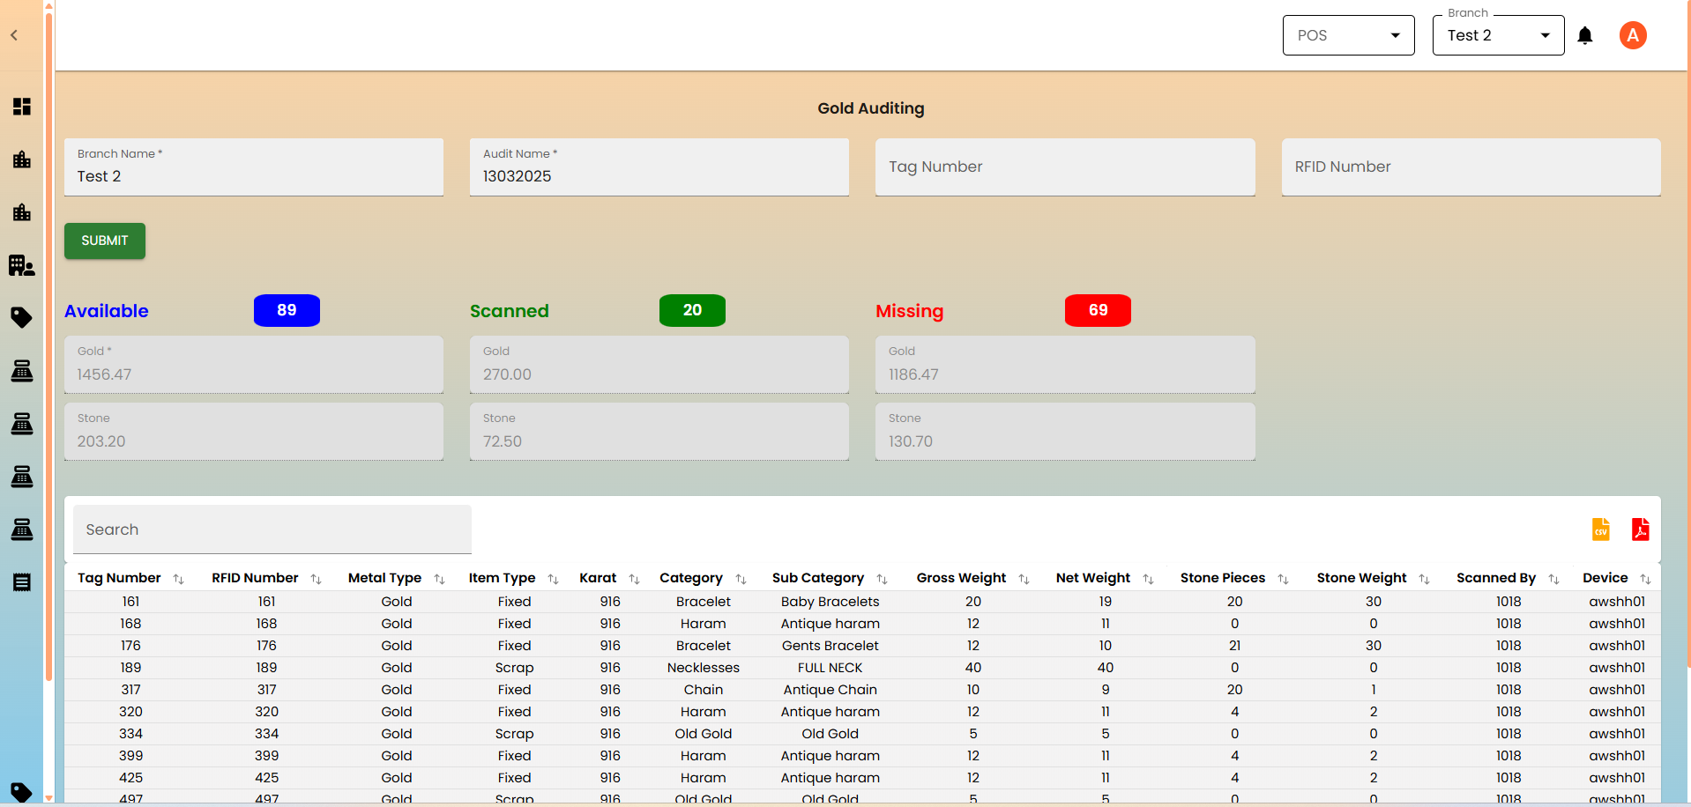Click the table Search box
Image resolution: width=1691 pixels, height=807 pixels.
(272, 529)
